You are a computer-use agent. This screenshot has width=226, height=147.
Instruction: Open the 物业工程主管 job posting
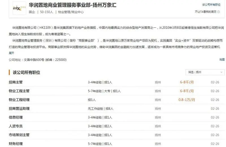[19, 91]
